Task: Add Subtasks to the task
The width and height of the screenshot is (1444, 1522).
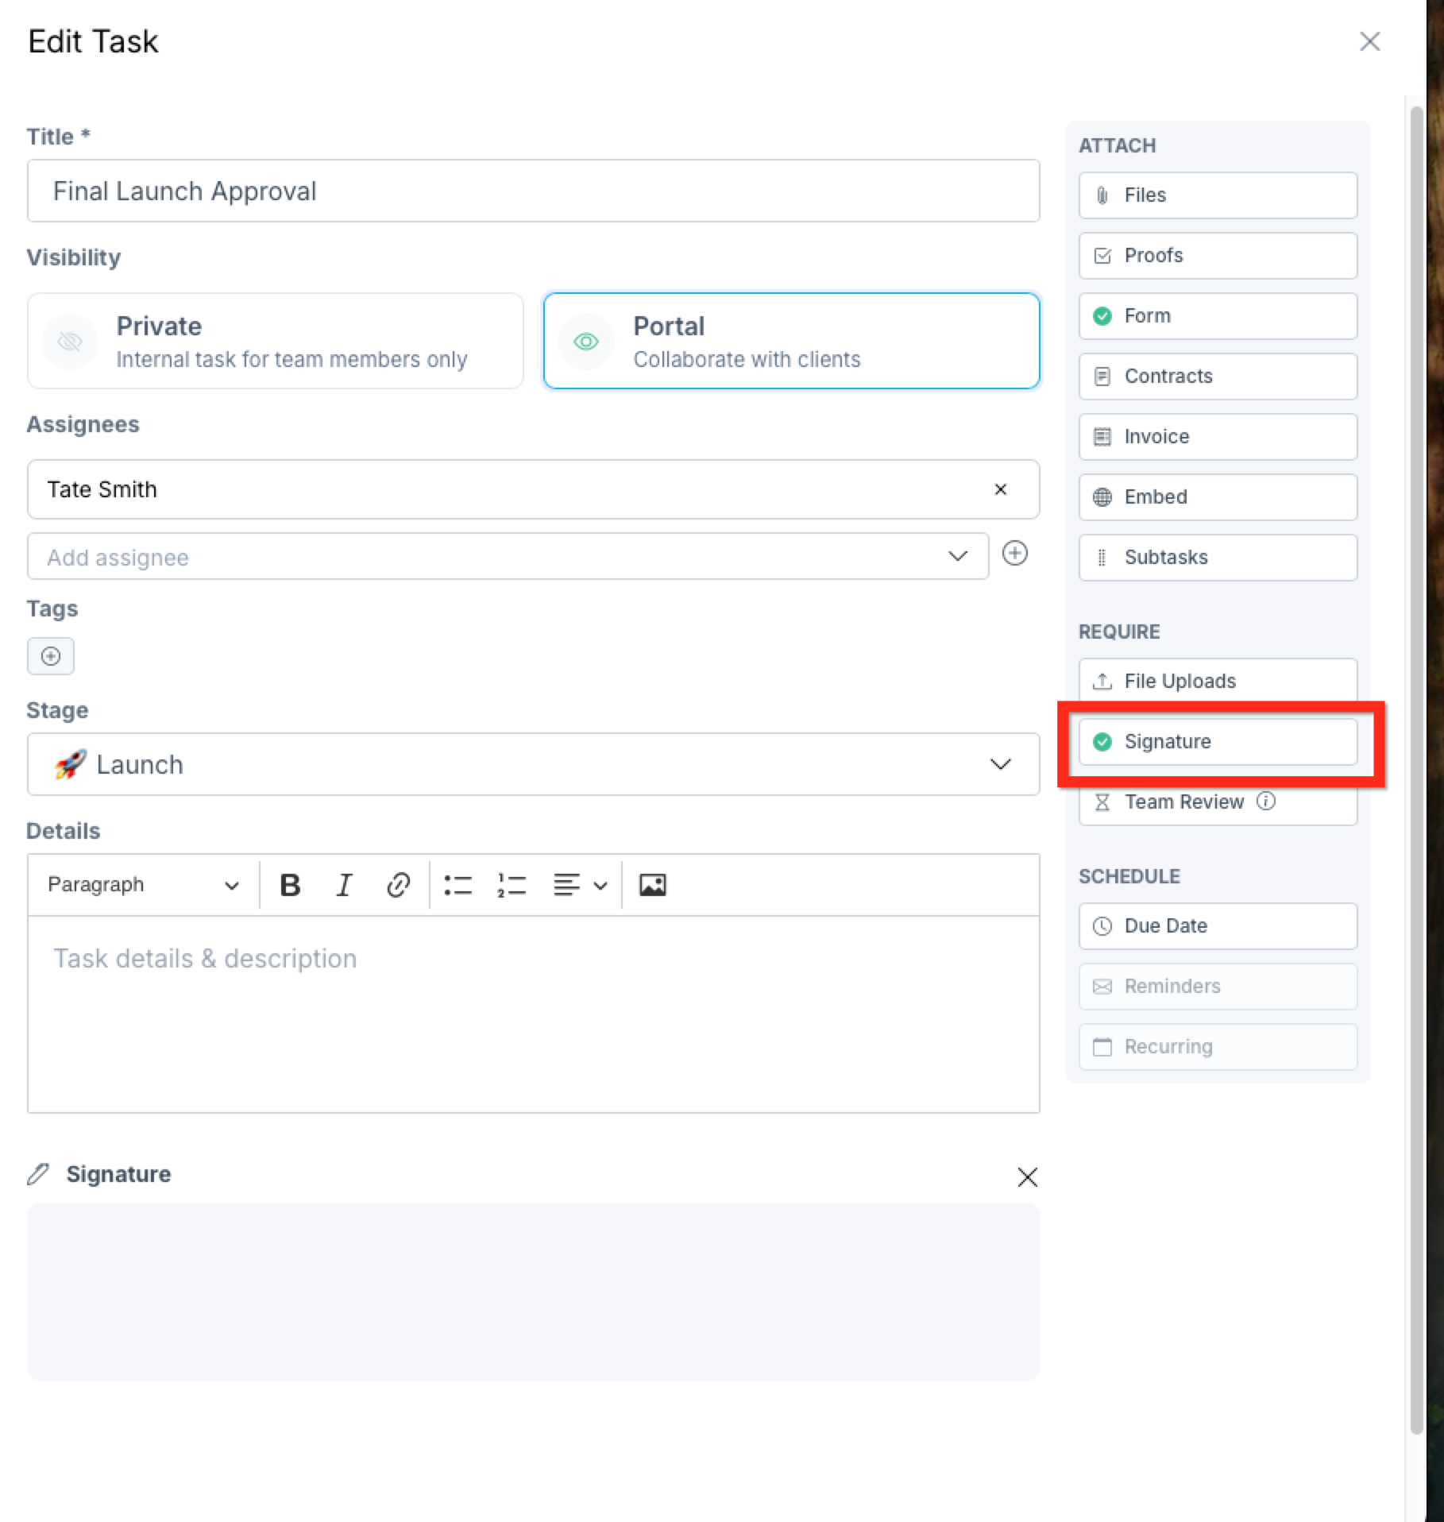Action: [1218, 558]
